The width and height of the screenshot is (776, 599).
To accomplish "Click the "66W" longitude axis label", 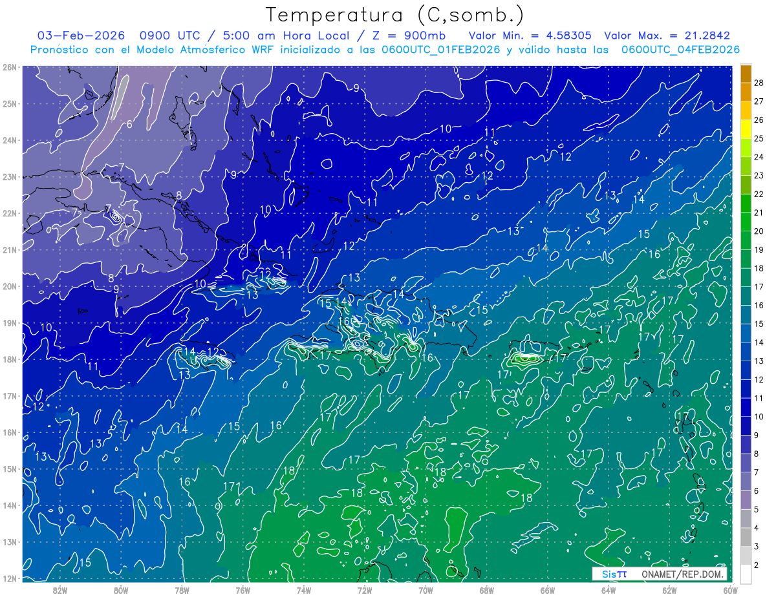I will [x=547, y=590].
